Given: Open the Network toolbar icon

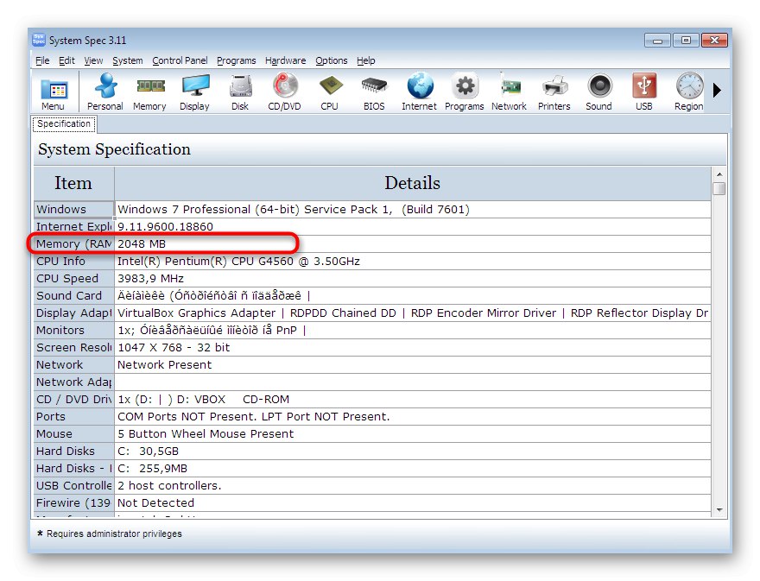Looking at the screenshot, I should pyautogui.click(x=509, y=92).
